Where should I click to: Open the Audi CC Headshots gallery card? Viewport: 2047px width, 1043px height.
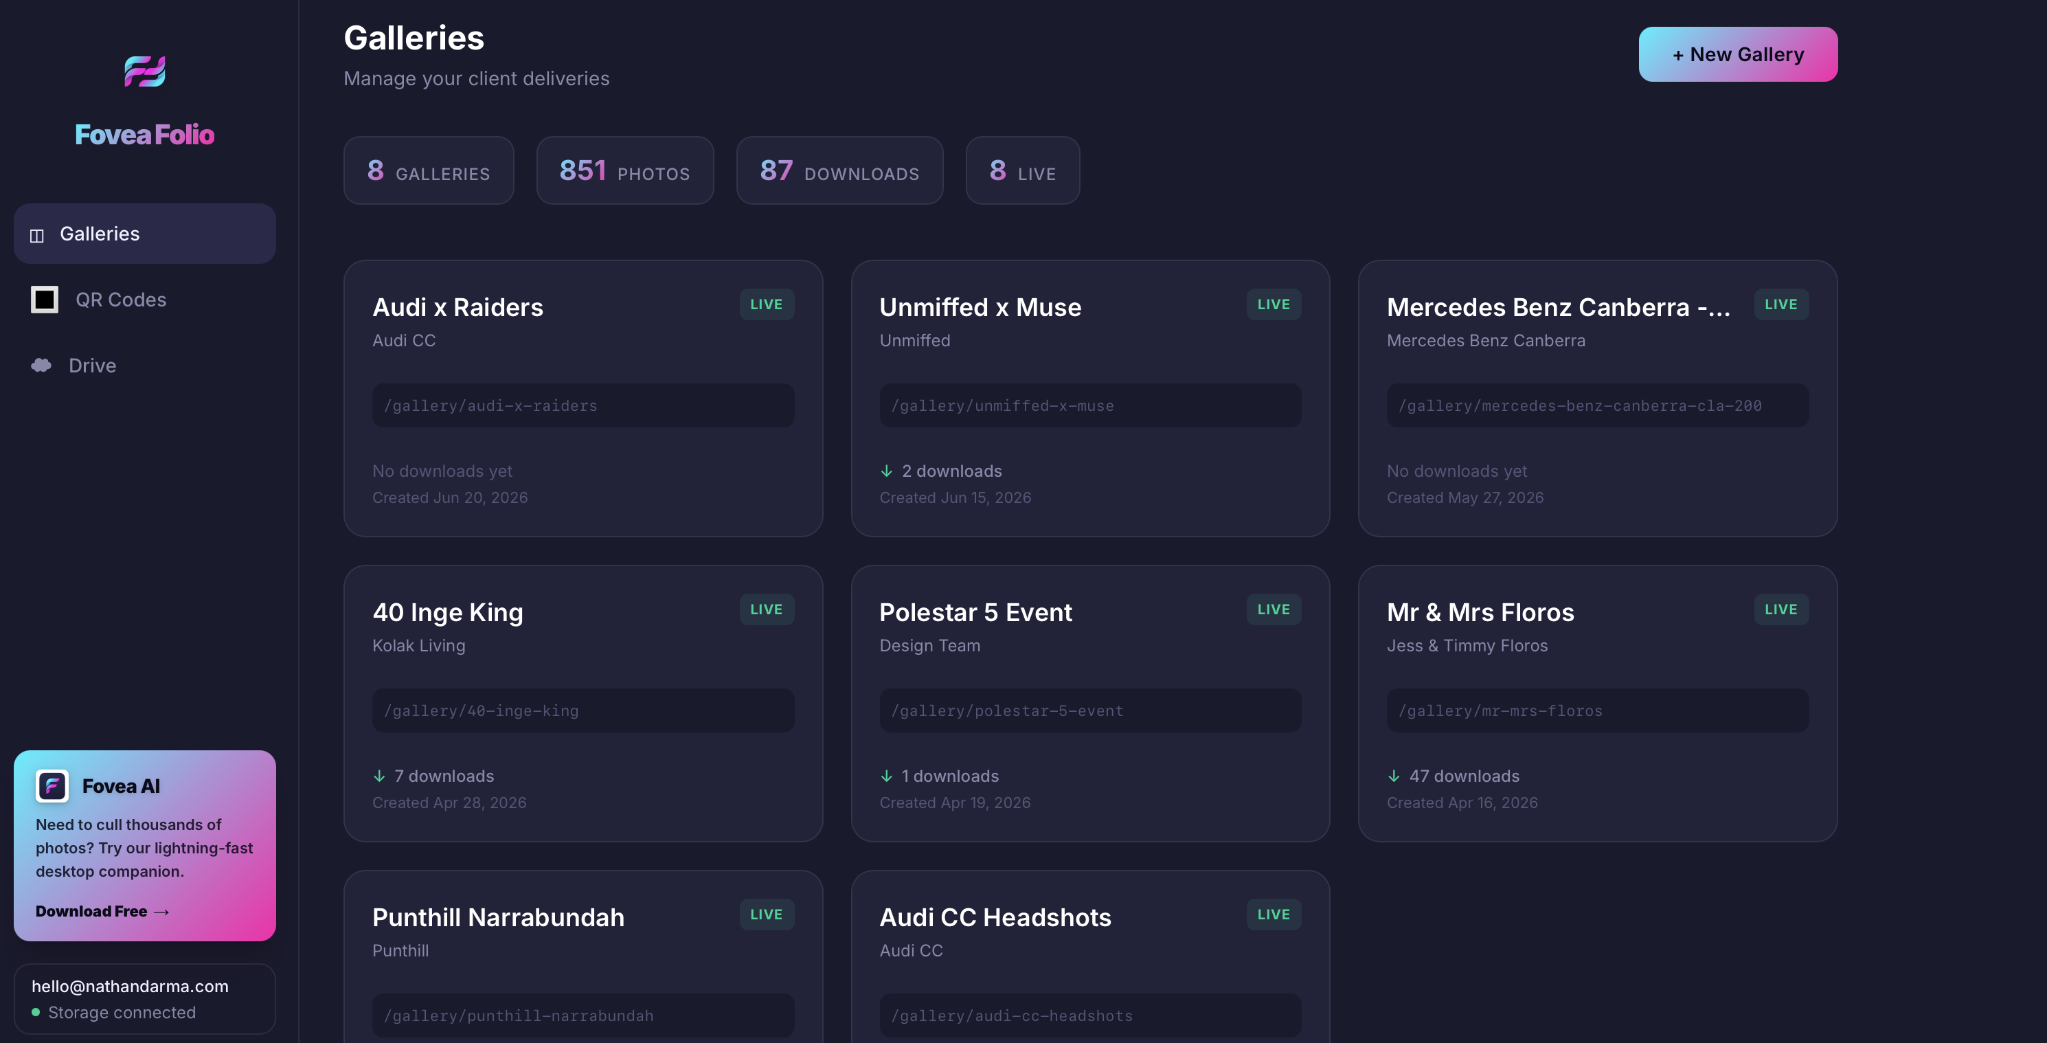pos(1090,956)
